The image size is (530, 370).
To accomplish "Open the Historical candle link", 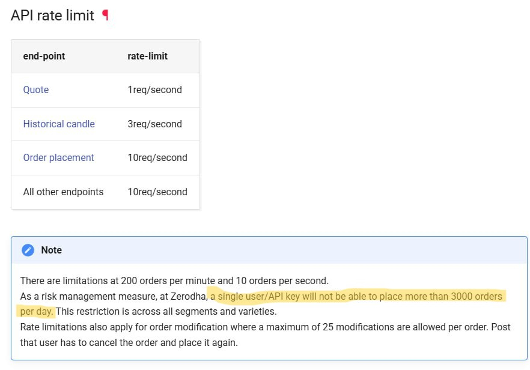I will click(x=59, y=124).
